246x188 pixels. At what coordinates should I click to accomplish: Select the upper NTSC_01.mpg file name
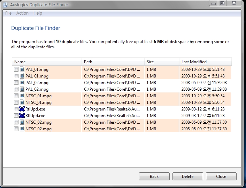[x=38, y=96]
